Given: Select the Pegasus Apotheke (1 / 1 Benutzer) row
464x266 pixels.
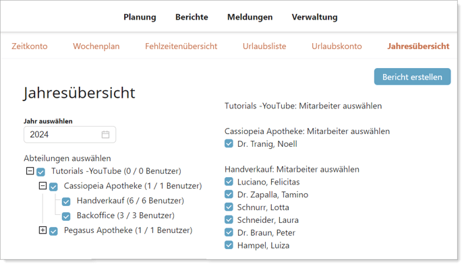Looking at the screenshot, I should pos(128,230).
